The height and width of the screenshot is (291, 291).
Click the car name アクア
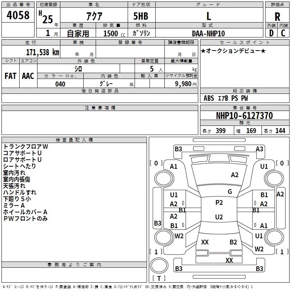93,17
